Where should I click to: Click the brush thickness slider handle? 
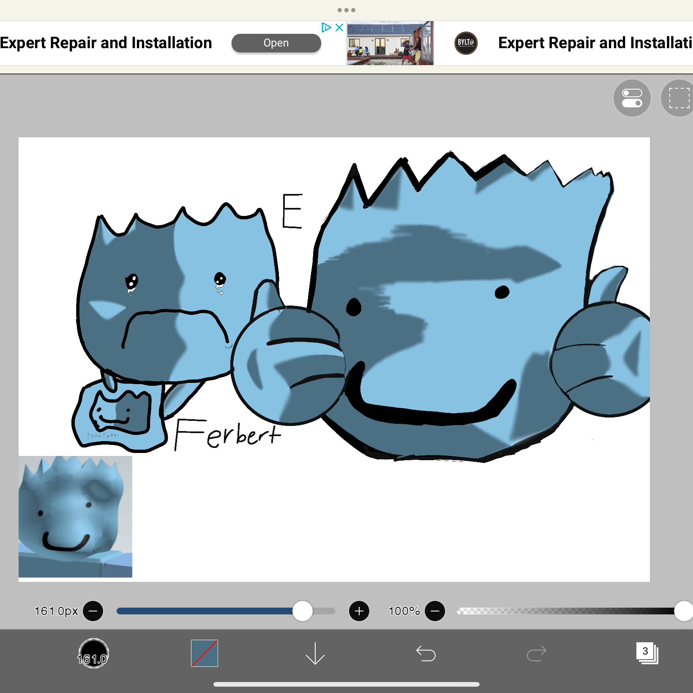303,611
